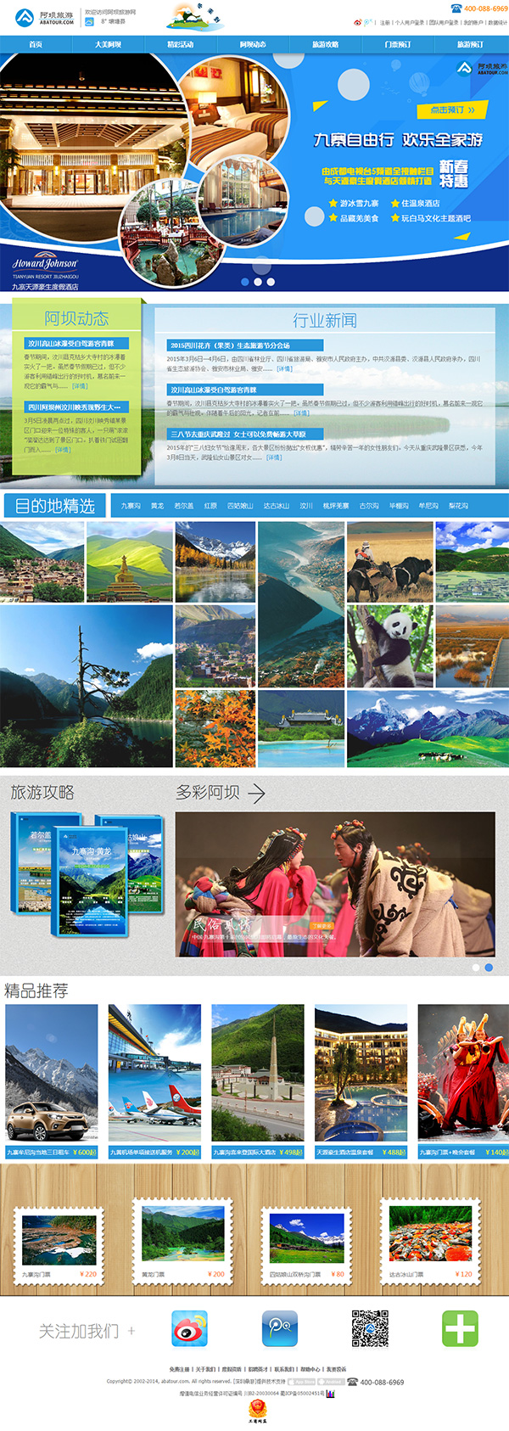Click the arrow icon next to 多彩阿坝
This screenshot has width=509, height=1431.
pyautogui.click(x=256, y=793)
